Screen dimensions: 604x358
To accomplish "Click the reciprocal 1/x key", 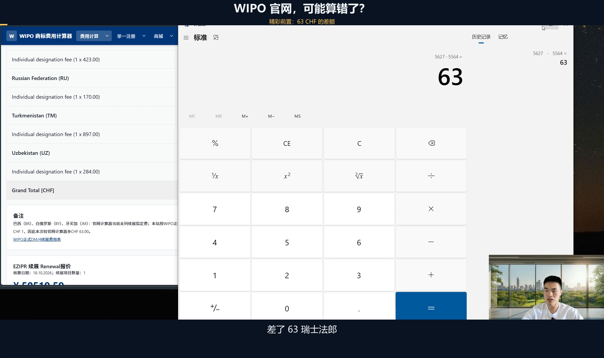I will click(x=215, y=176).
